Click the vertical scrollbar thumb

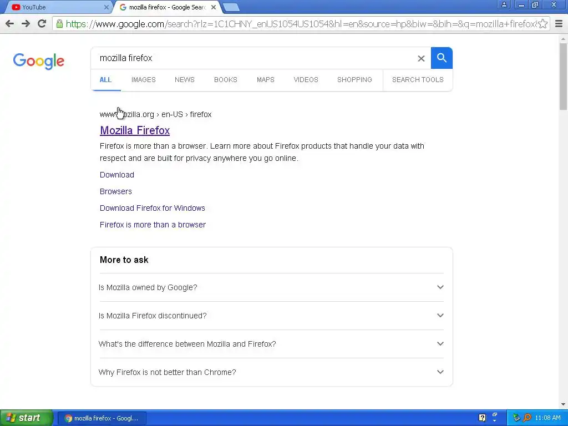click(563, 76)
